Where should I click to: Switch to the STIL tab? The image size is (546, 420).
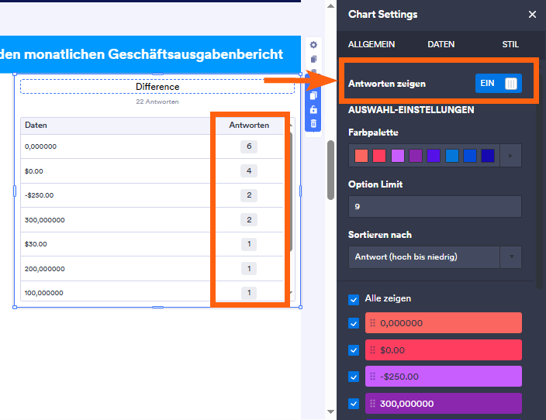click(x=510, y=44)
